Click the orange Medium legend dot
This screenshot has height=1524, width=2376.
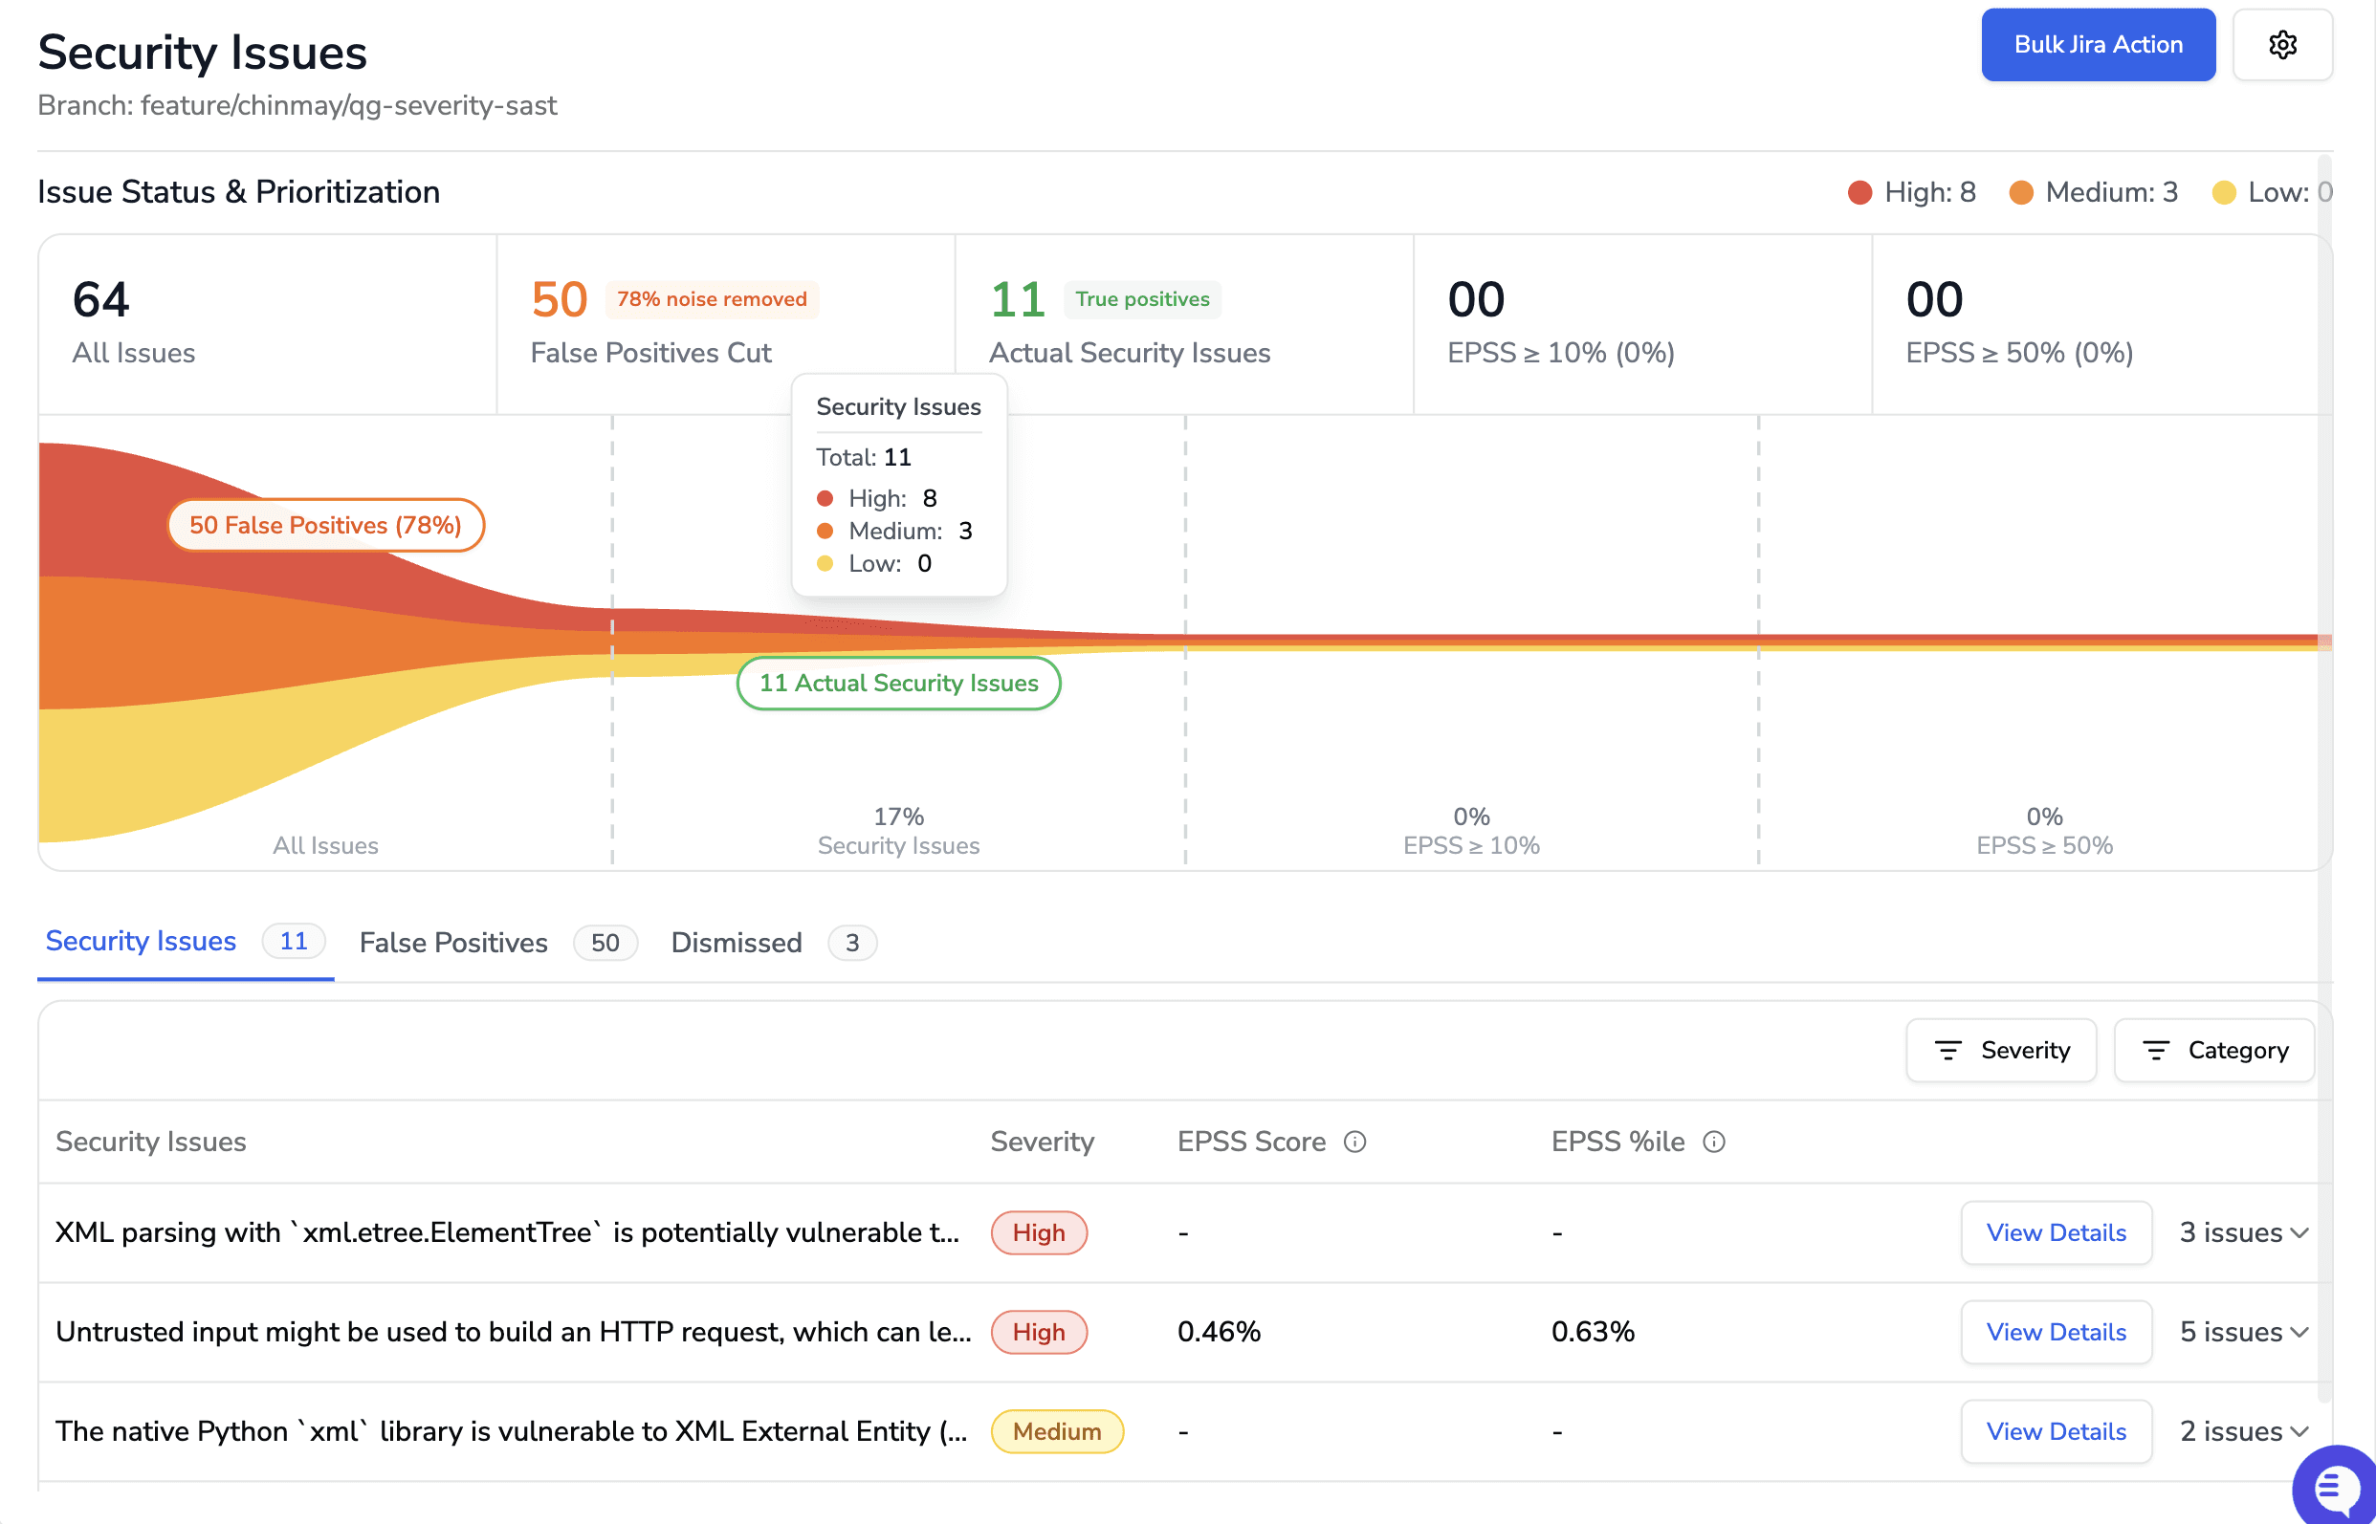click(x=2020, y=192)
